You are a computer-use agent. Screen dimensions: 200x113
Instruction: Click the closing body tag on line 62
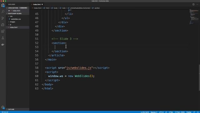pyautogui.click(x=47, y=84)
